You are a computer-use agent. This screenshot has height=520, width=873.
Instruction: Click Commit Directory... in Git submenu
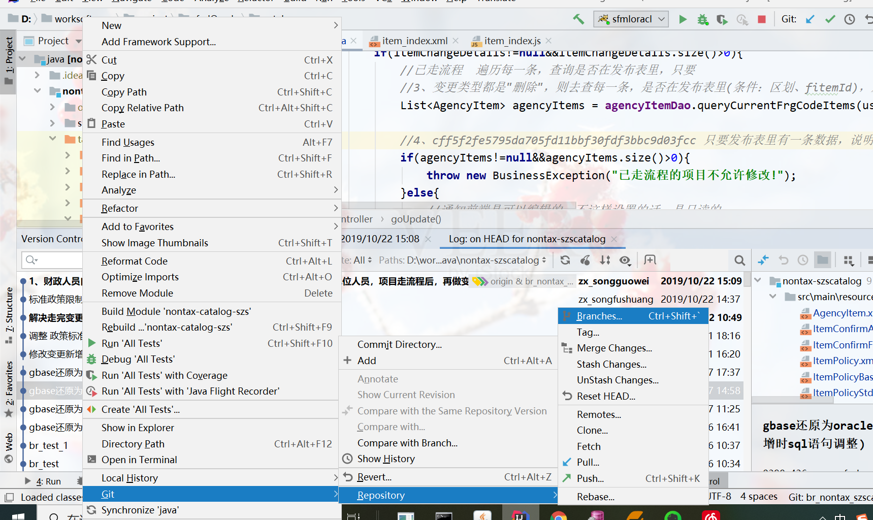(448, 344)
